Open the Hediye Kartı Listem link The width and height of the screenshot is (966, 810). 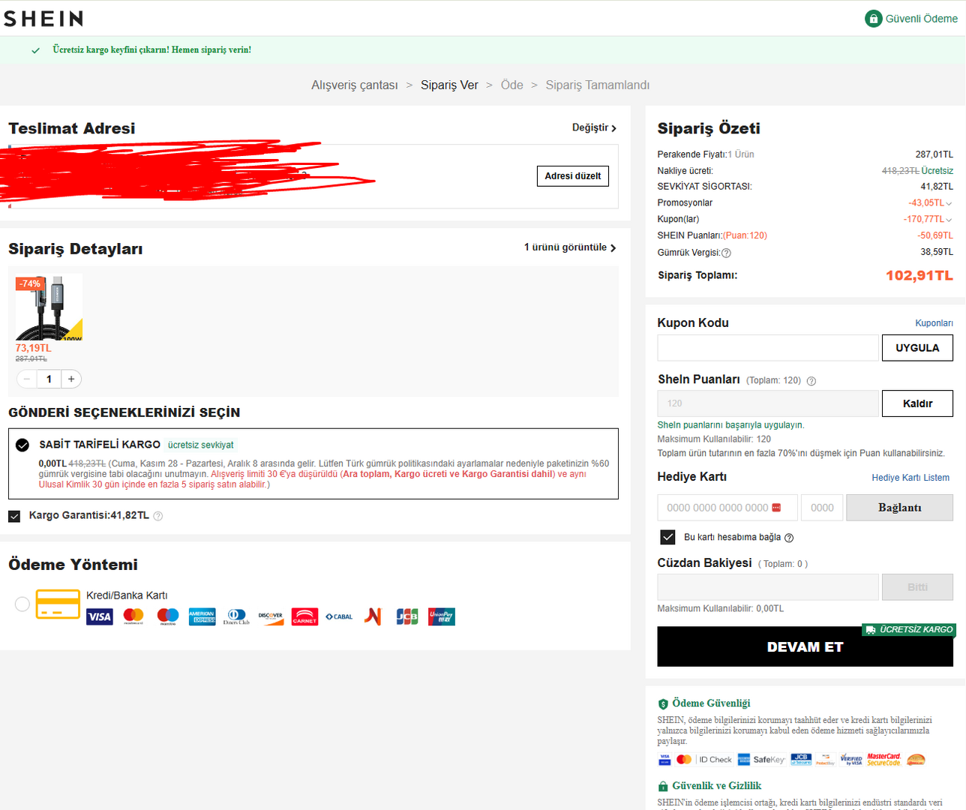pos(910,478)
